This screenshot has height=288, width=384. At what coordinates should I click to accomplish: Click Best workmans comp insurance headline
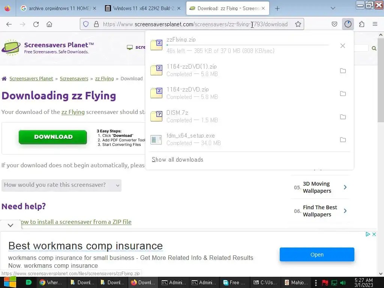(85, 246)
